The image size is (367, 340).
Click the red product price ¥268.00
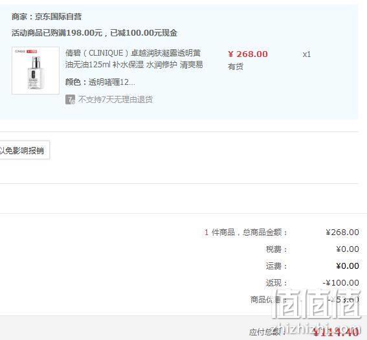coord(248,54)
